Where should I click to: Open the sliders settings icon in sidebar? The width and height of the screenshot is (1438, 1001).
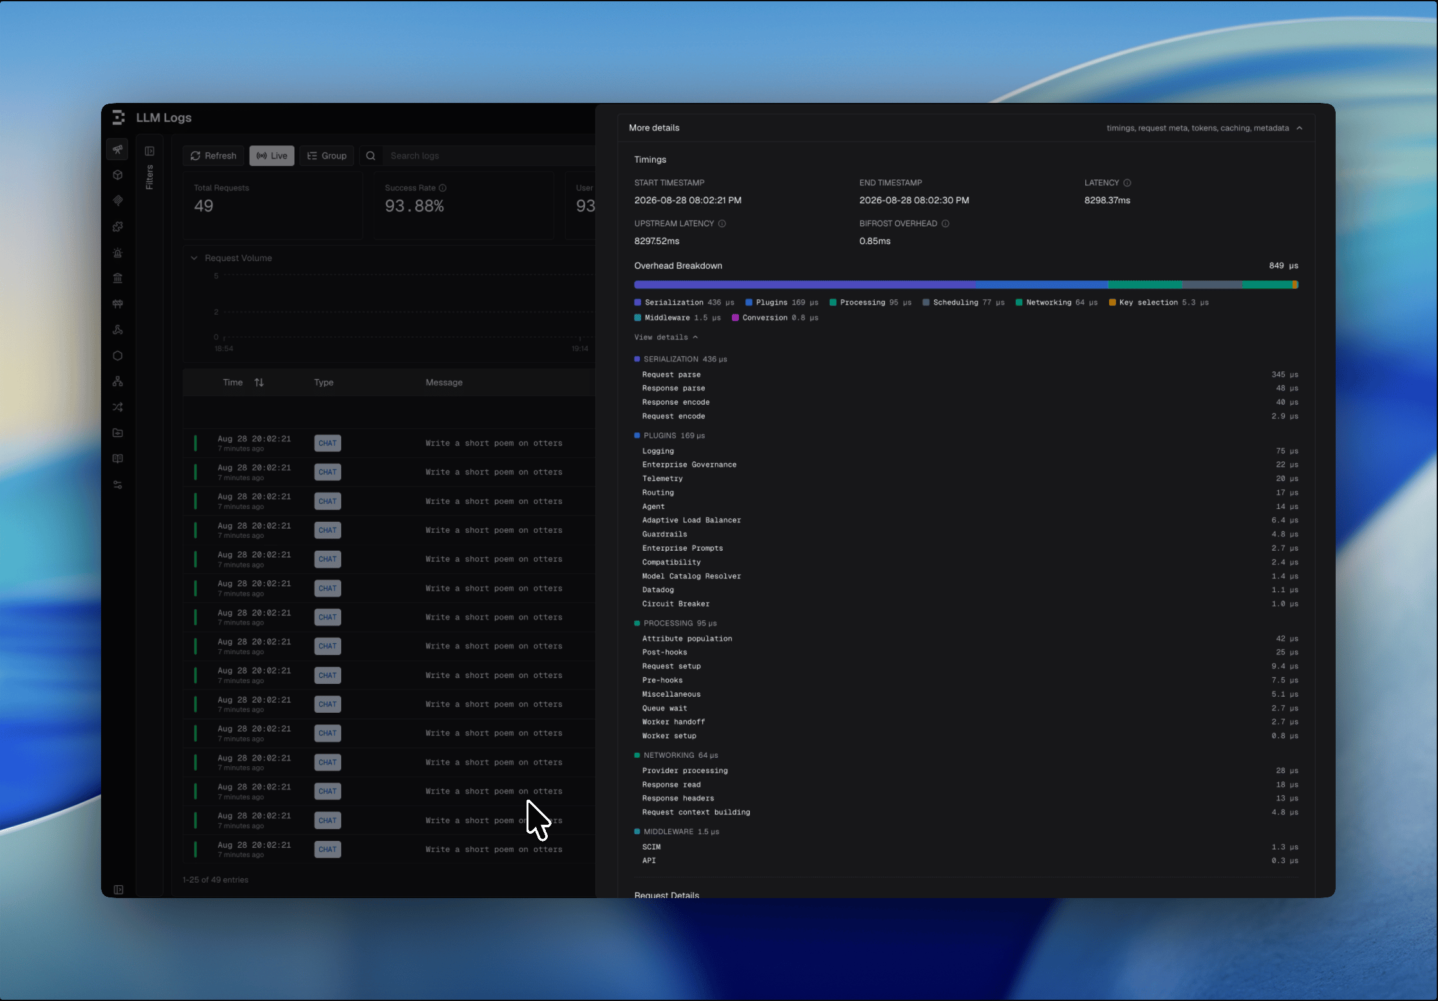118,485
